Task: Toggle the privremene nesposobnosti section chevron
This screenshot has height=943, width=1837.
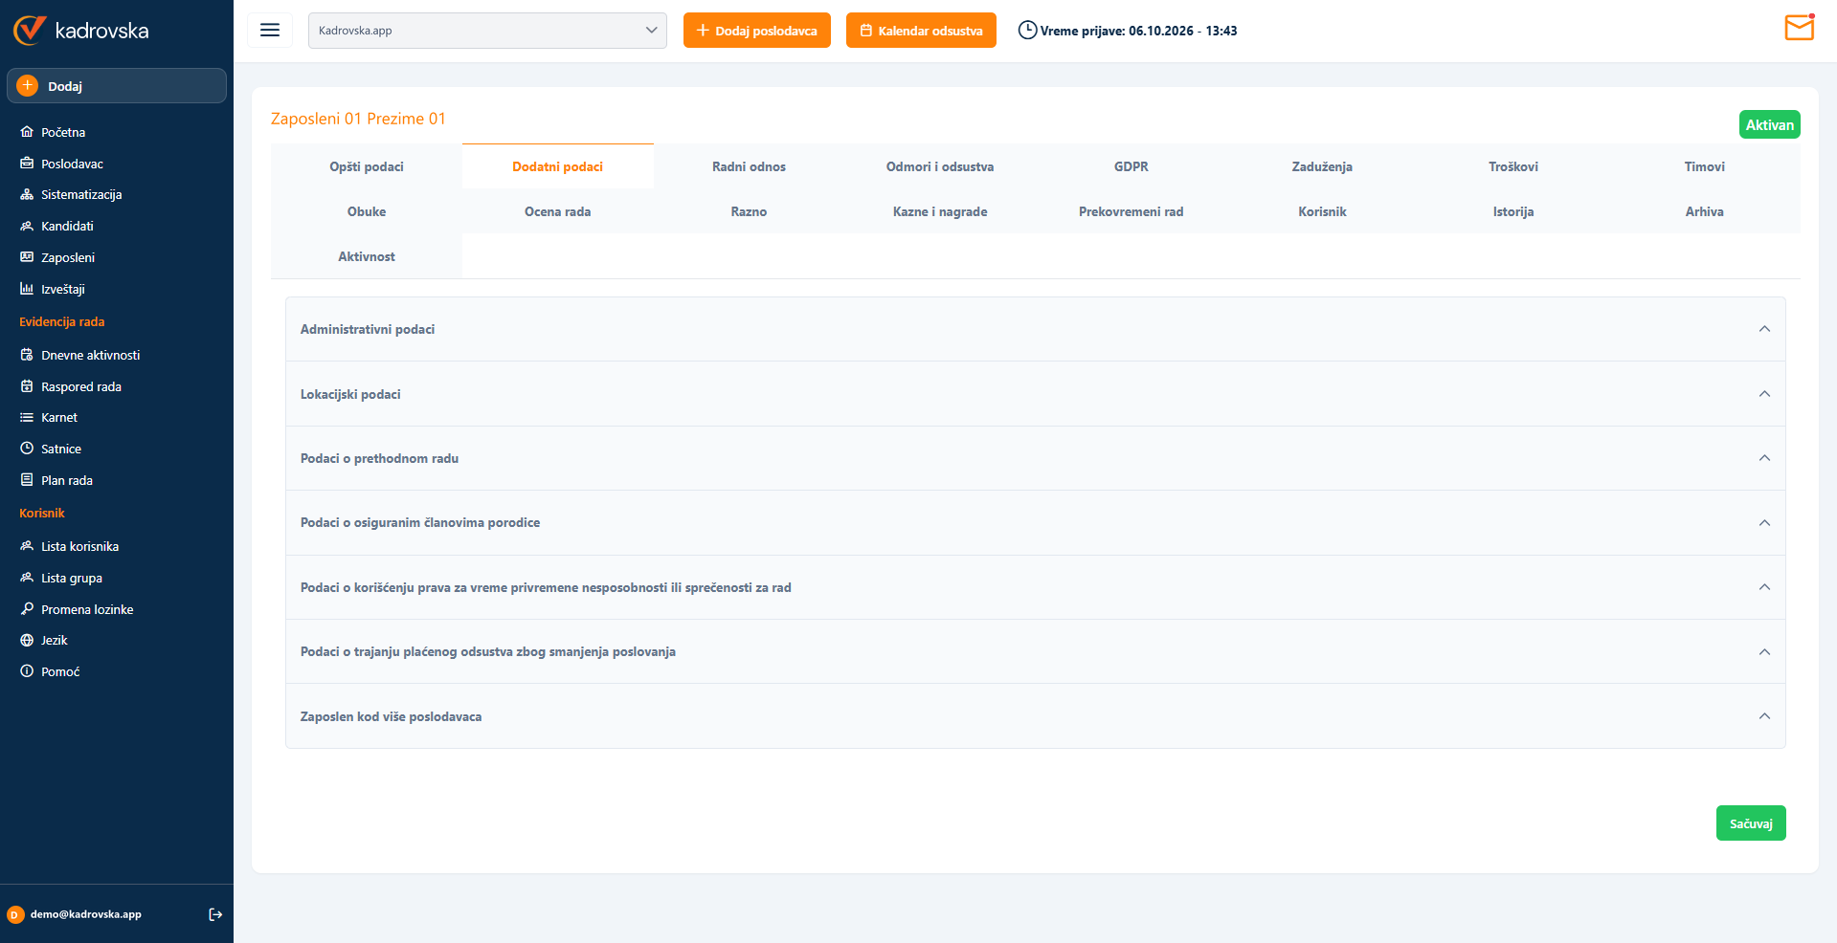Action: [1764, 587]
